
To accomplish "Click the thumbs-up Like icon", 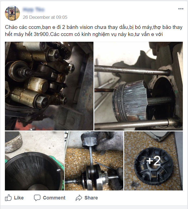I will pos(8,198).
